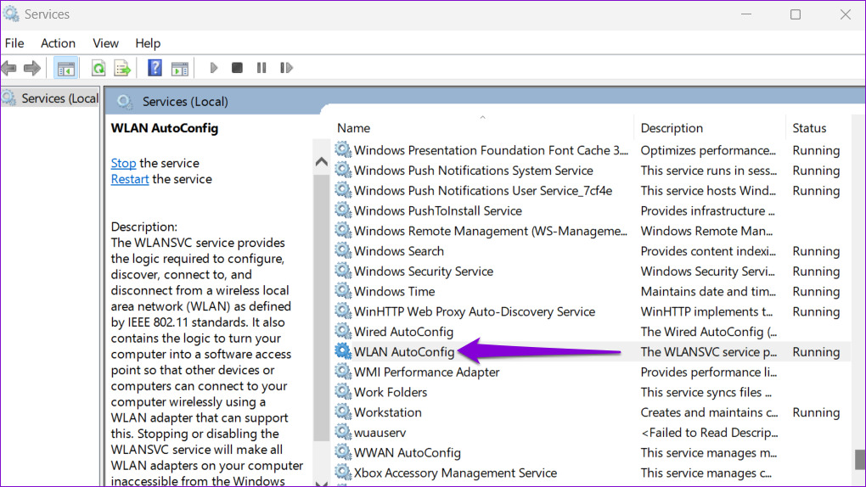
Task: Click the Stop the service link
Action: coord(123,163)
